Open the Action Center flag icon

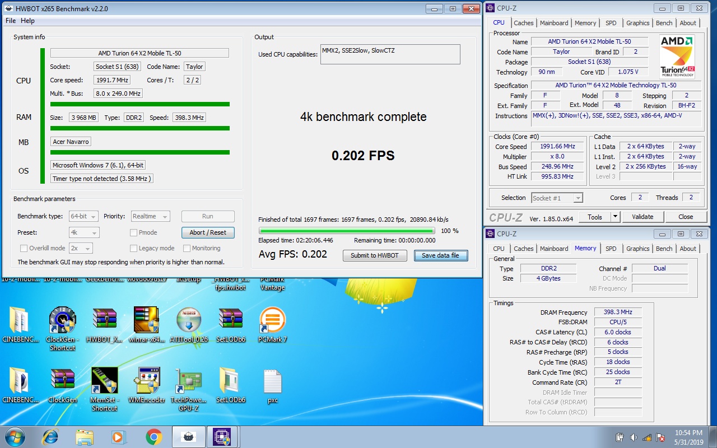click(660, 437)
